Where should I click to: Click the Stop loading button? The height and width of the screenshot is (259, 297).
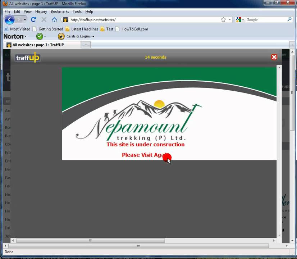coord(44,19)
